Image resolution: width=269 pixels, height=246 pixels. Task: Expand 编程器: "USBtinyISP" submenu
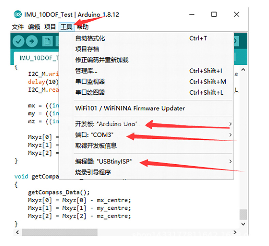[146, 161]
